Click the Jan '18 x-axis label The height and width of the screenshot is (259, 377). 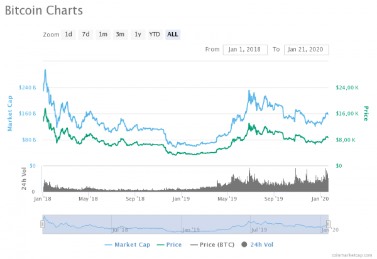pyautogui.click(x=43, y=199)
